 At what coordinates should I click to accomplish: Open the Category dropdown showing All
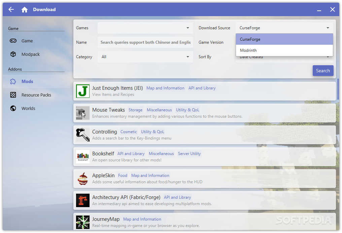point(145,57)
